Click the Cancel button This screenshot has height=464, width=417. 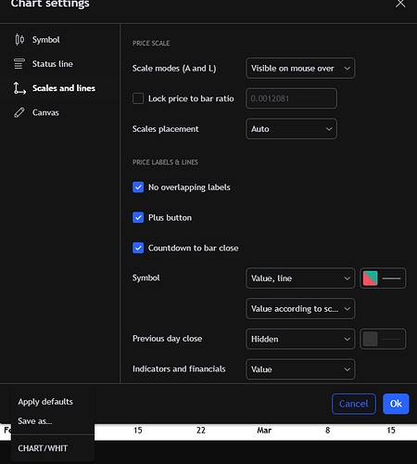pyautogui.click(x=354, y=404)
